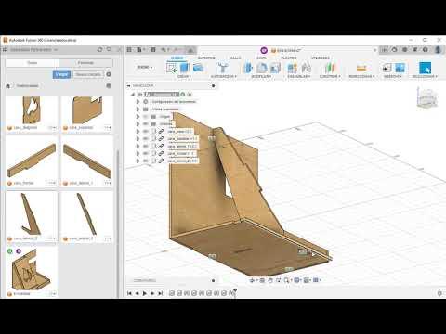Image resolution: width=446 pixels, height=334 pixels.
Task: Click the timeline position marker
Action: point(235,291)
